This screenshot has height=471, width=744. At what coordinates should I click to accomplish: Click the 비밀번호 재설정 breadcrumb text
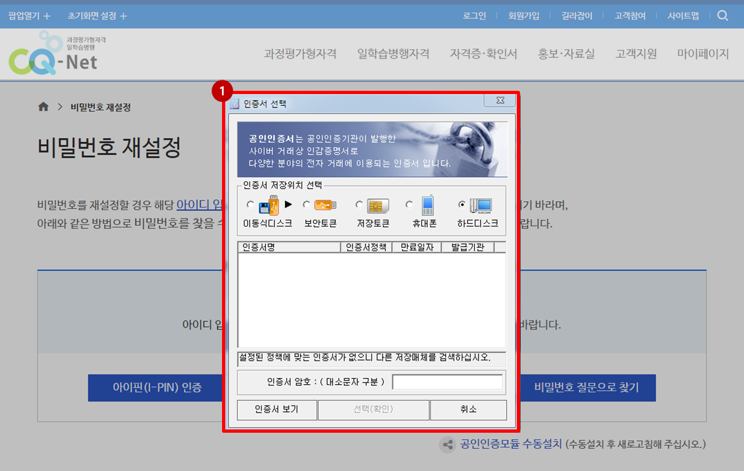(101, 107)
